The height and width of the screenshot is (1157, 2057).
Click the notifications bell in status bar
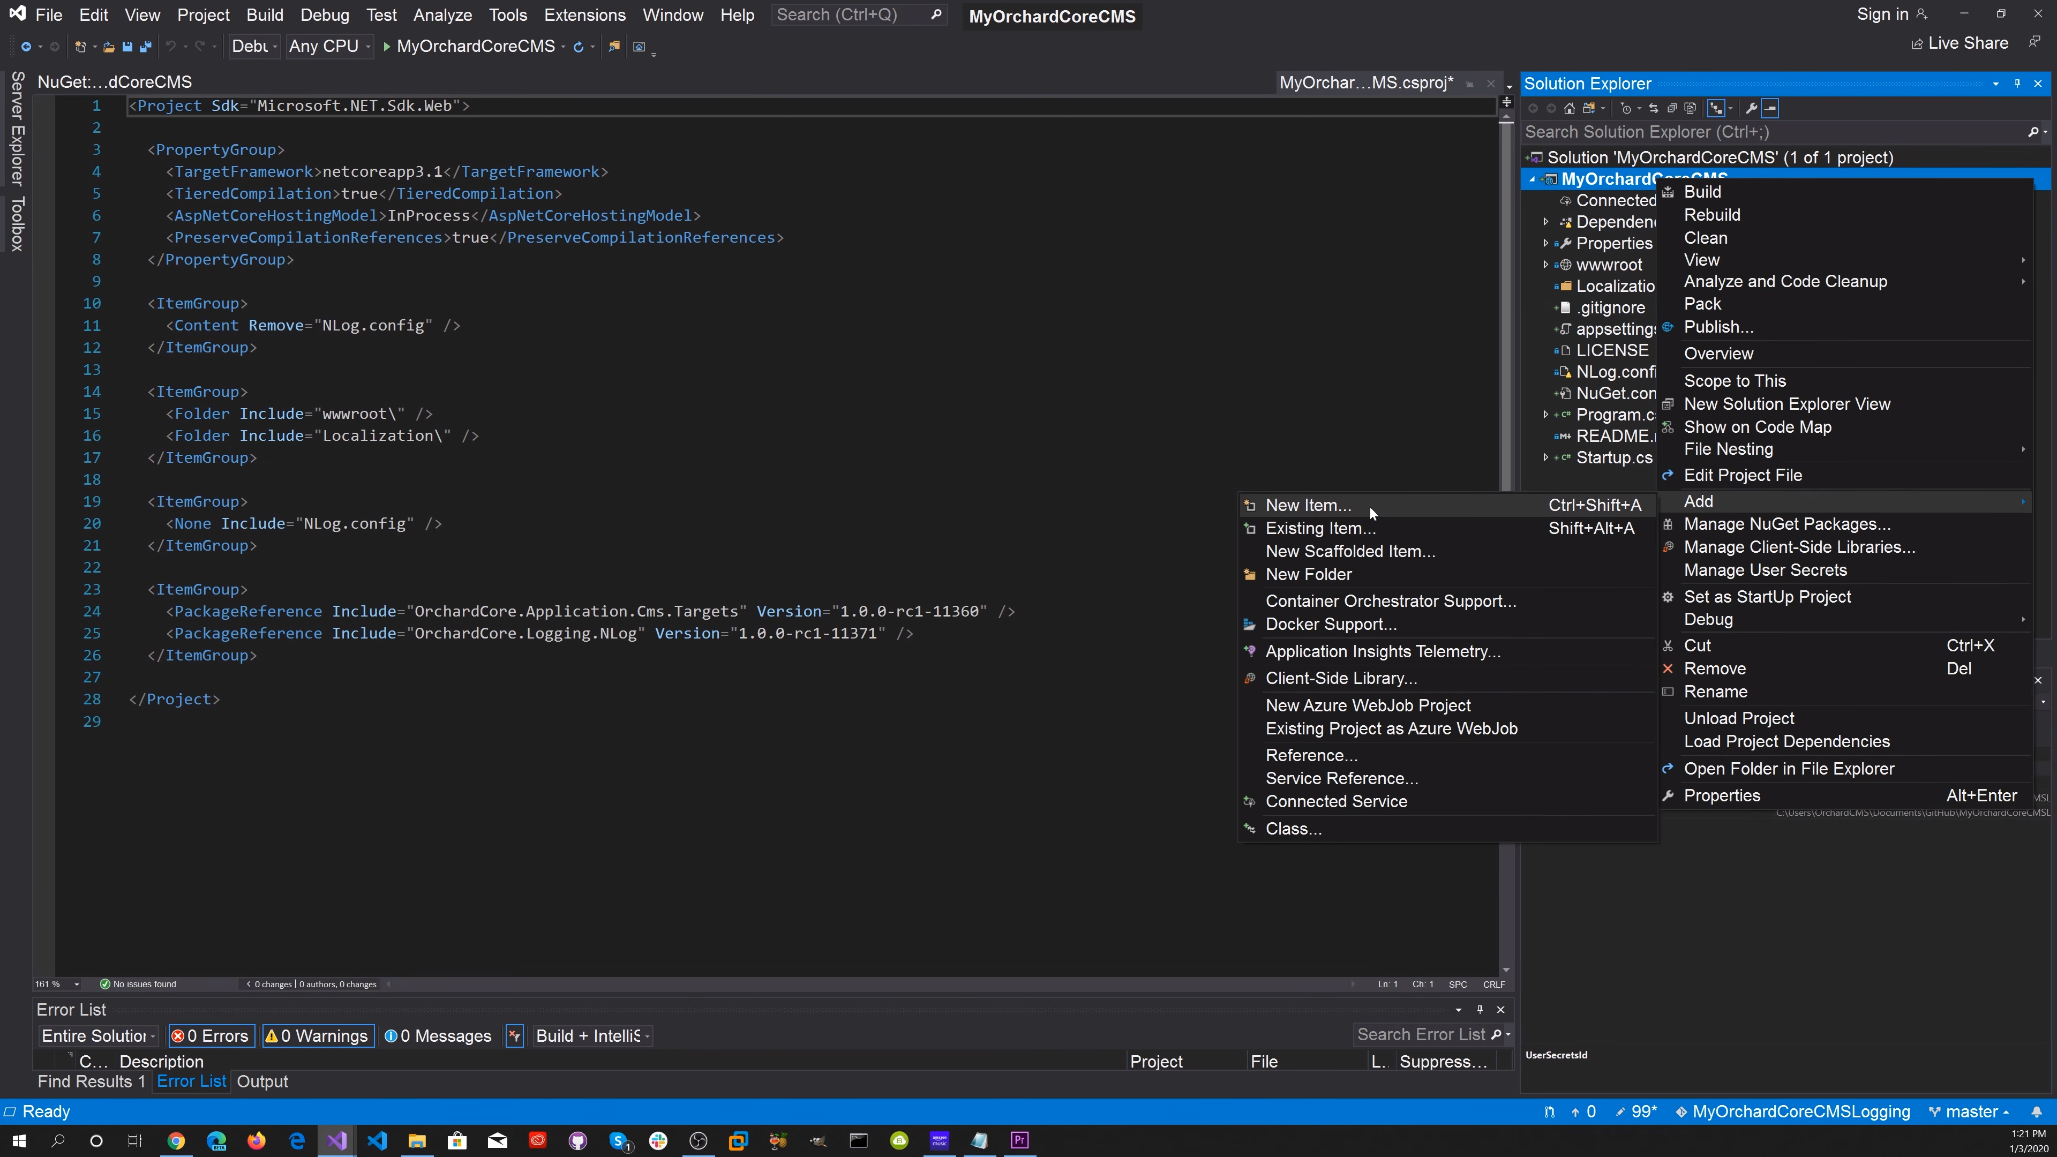(2036, 1113)
